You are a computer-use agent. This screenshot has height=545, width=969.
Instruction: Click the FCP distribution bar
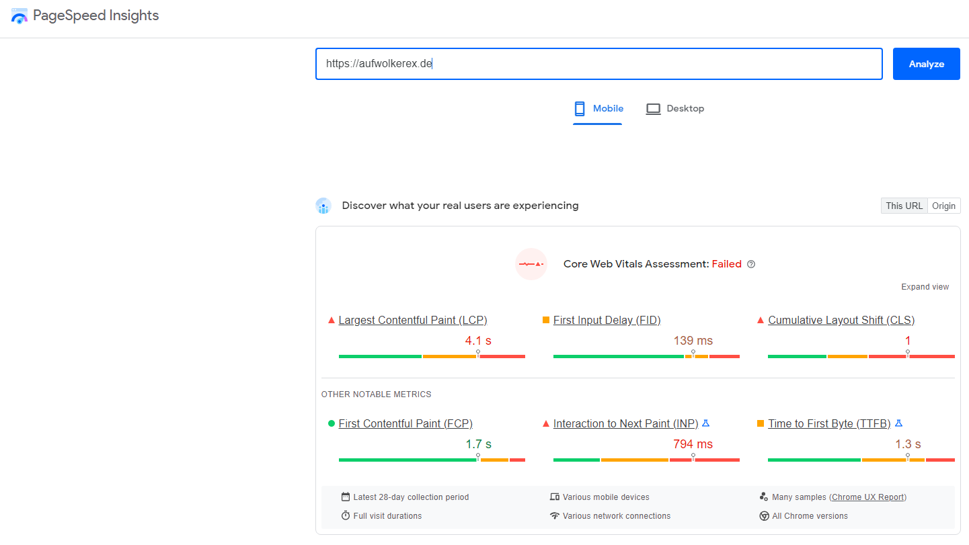coord(432,460)
